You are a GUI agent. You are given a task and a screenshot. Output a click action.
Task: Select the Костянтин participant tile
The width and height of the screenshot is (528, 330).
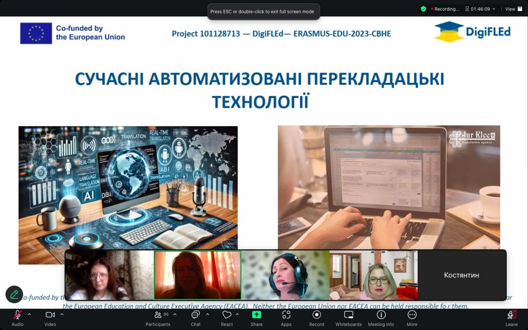click(462, 275)
